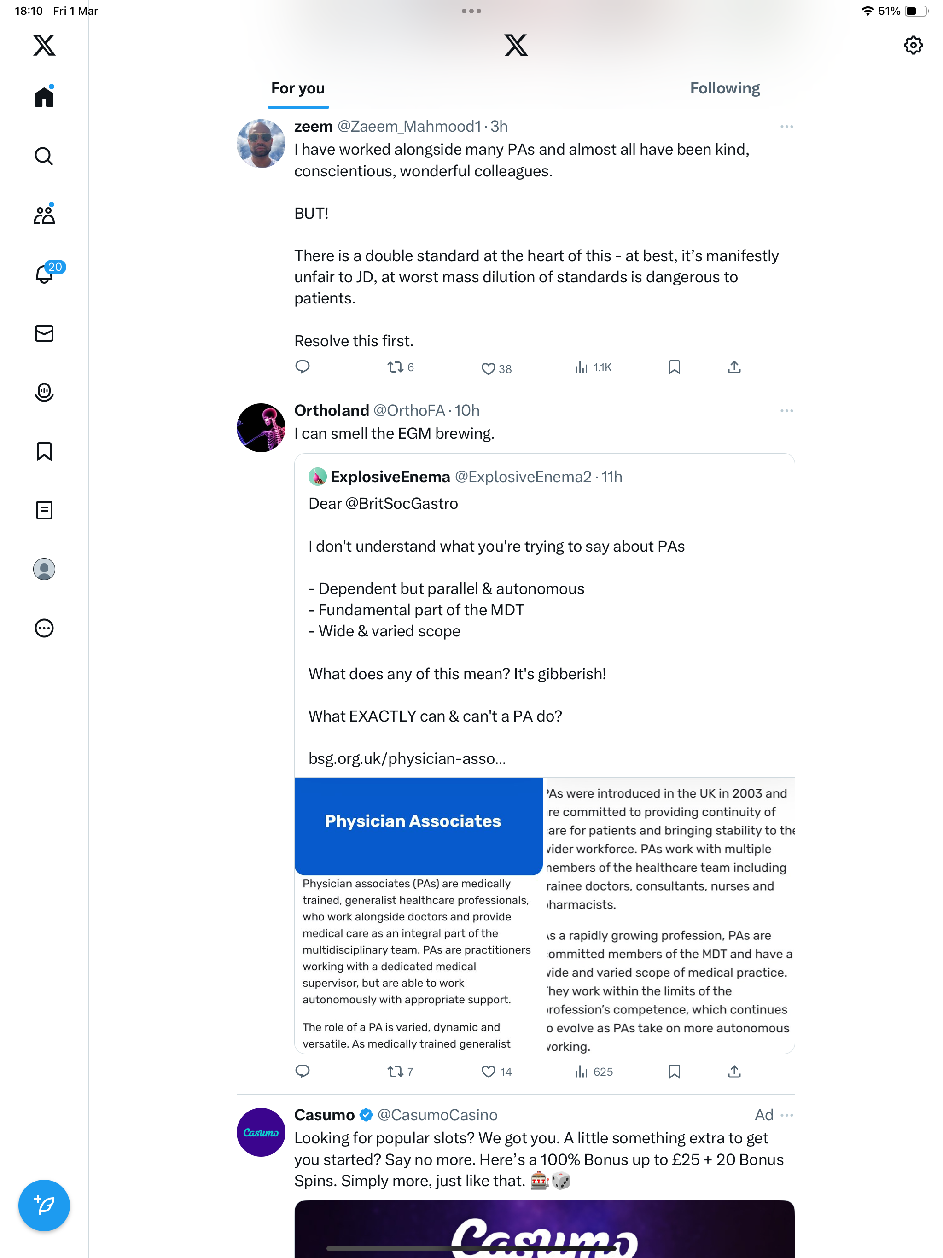Open @CasumoCasino profile handle
Screen dimensions: 943x1258
[437, 1115]
